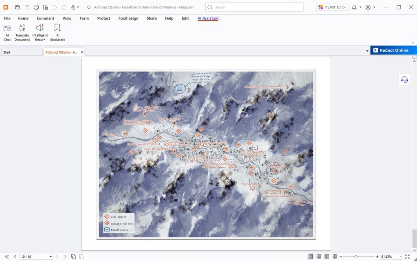417x261 pixels.
Task: Enable continuous page view mode
Action: click(x=318, y=257)
